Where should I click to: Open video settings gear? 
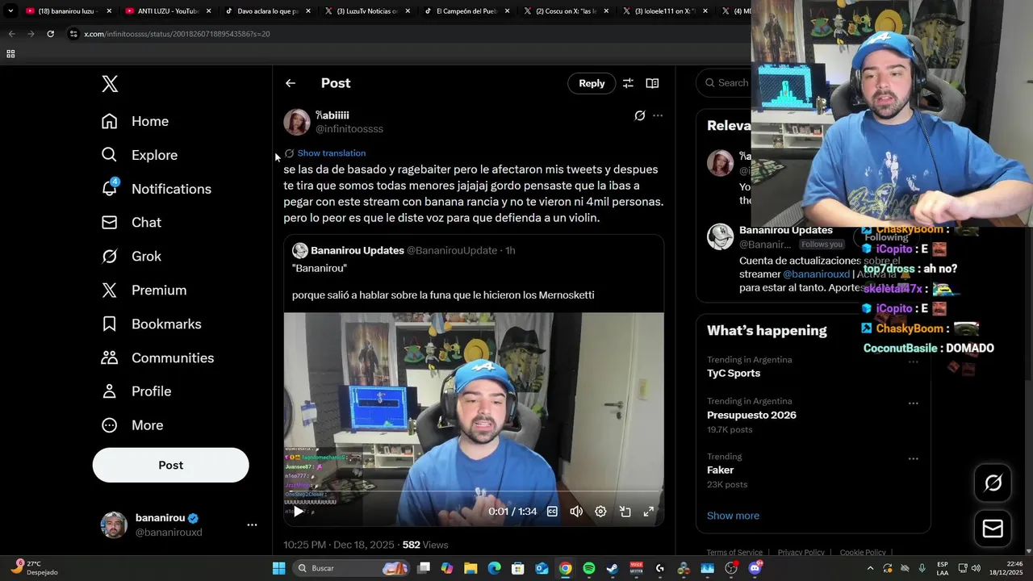[600, 512]
